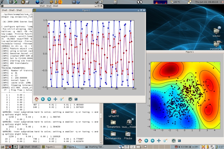
Task: Save the contour plot figure
Action: point(179,140)
